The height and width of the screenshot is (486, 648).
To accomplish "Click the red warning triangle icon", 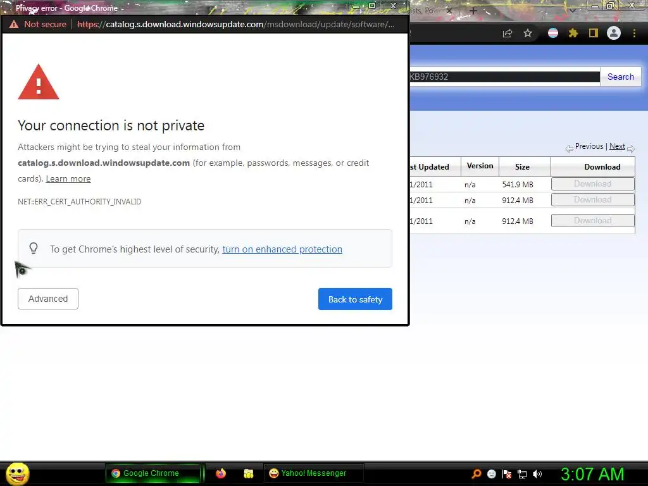I will (x=39, y=82).
